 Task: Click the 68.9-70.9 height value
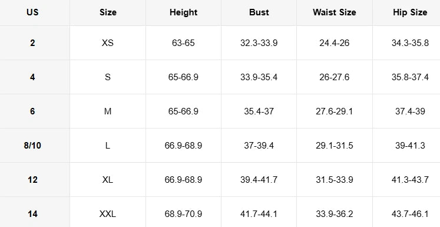coord(183,214)
